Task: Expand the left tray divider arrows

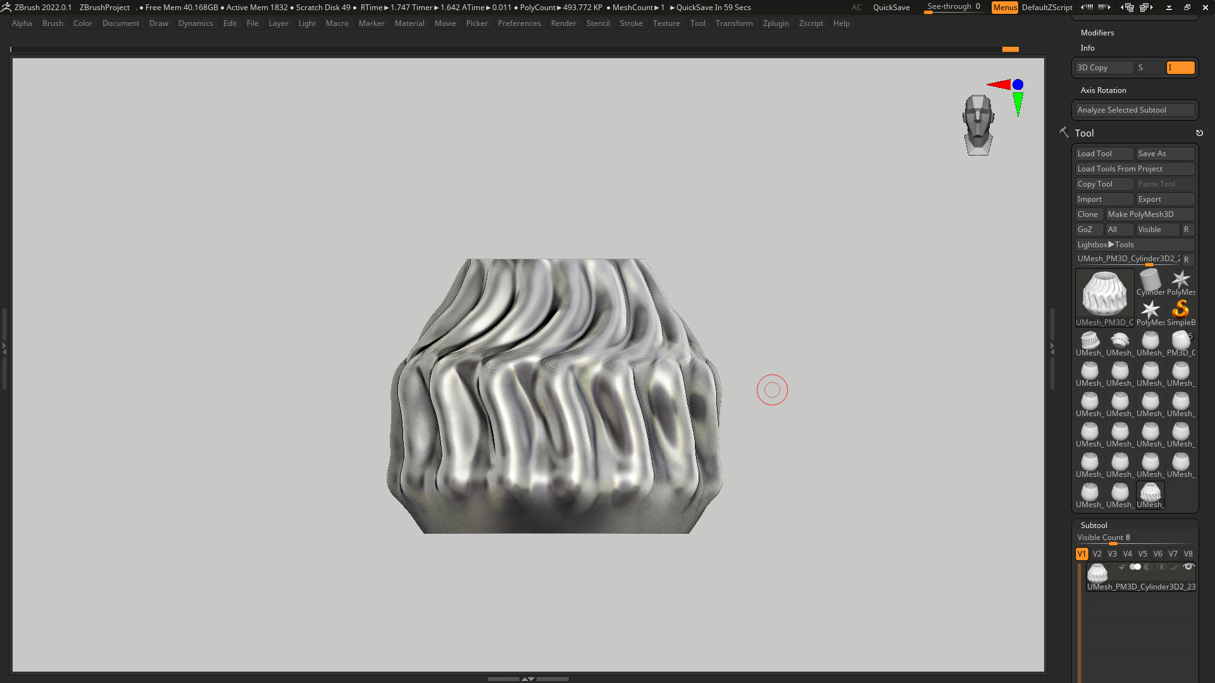Action: (4, 348)
